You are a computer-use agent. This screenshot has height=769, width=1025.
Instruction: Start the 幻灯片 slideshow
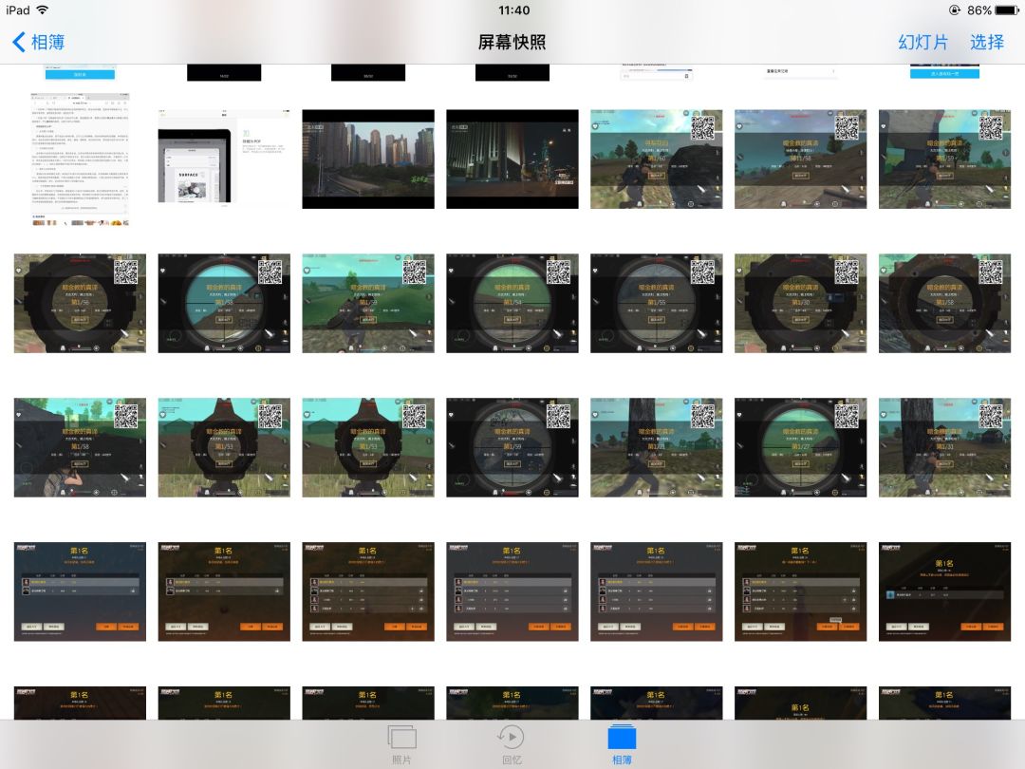(922, 43)
